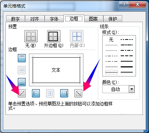Toggle the top border button

coord(22,58)
